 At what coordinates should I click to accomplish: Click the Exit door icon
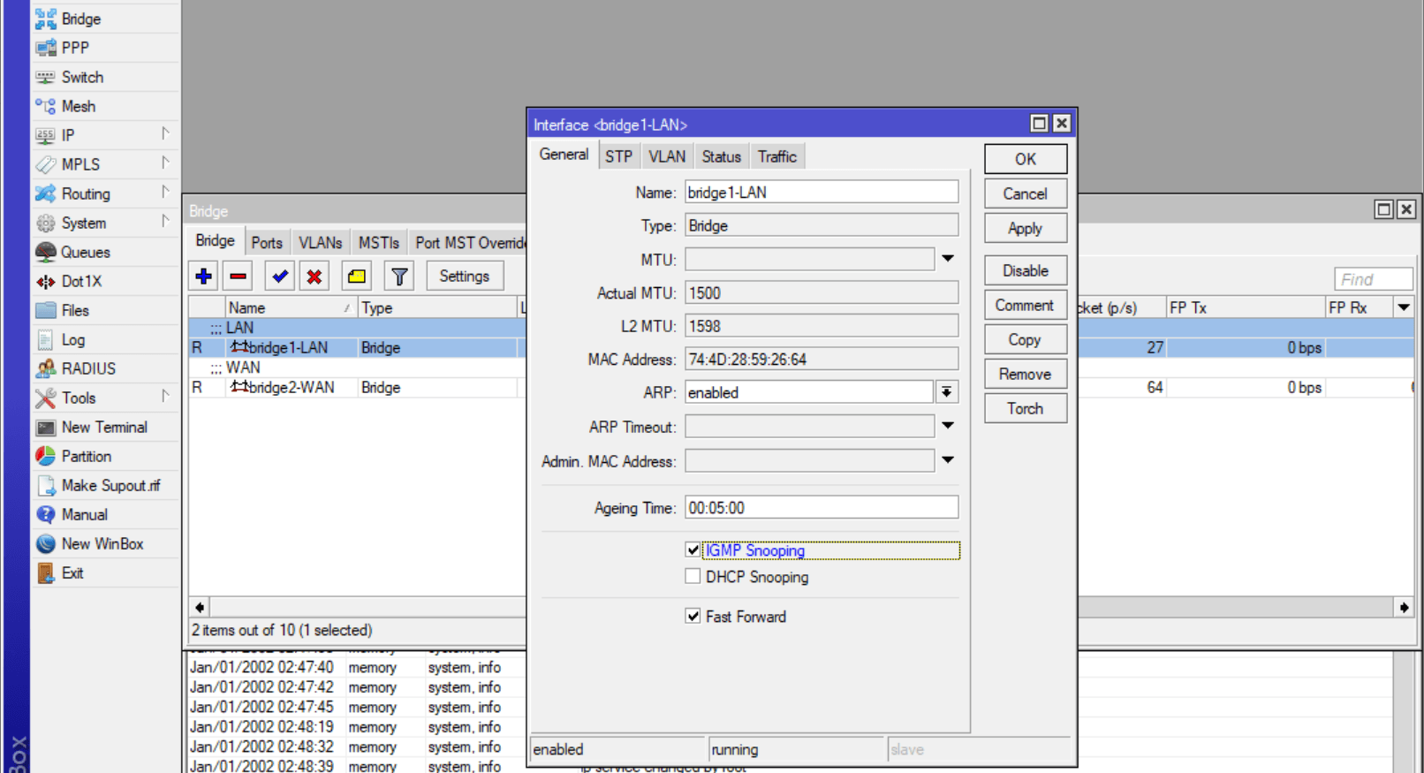46,572
